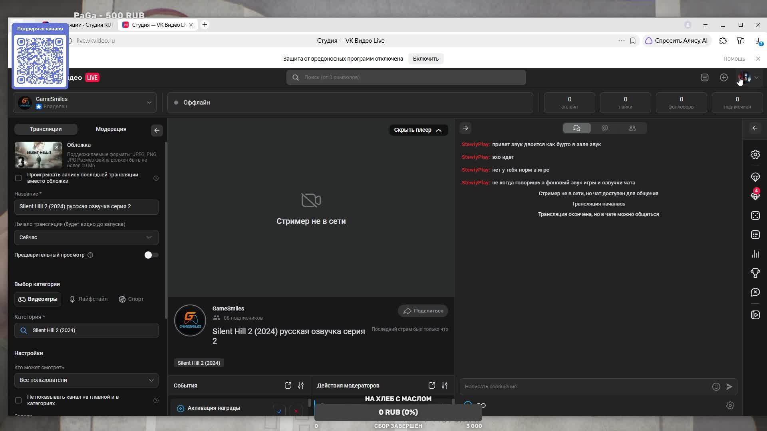Select the Спорт category tab
Screen dimensions: 767x431
(x=131, y=299)
